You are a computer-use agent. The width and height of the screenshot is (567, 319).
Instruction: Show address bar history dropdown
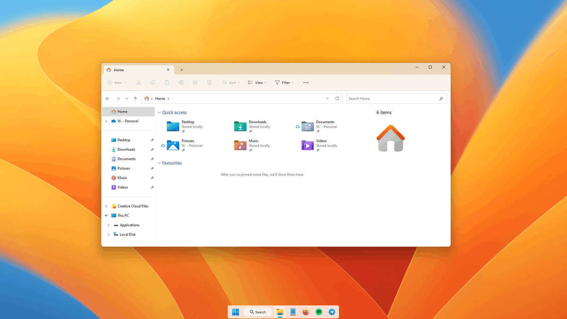(327, 99)
